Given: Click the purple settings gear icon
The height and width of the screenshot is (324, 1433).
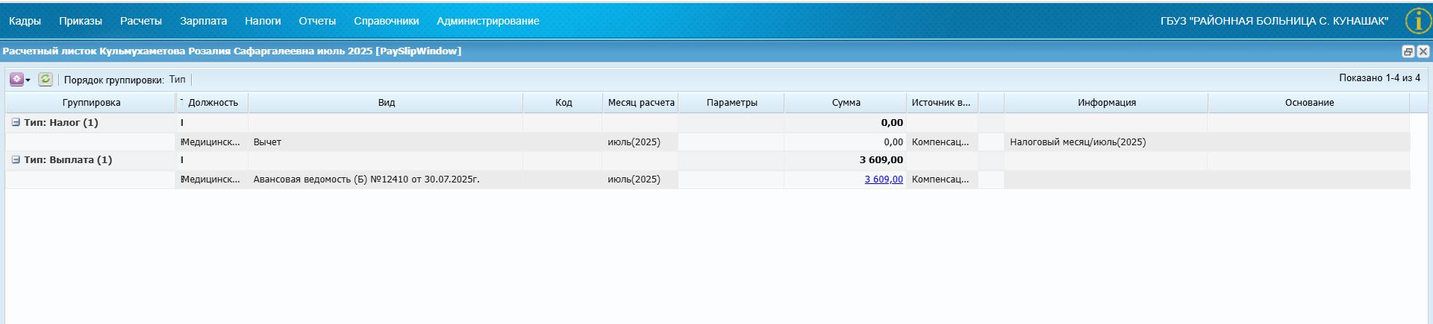Looking at the screenshot, I should (x=16, y=79).
